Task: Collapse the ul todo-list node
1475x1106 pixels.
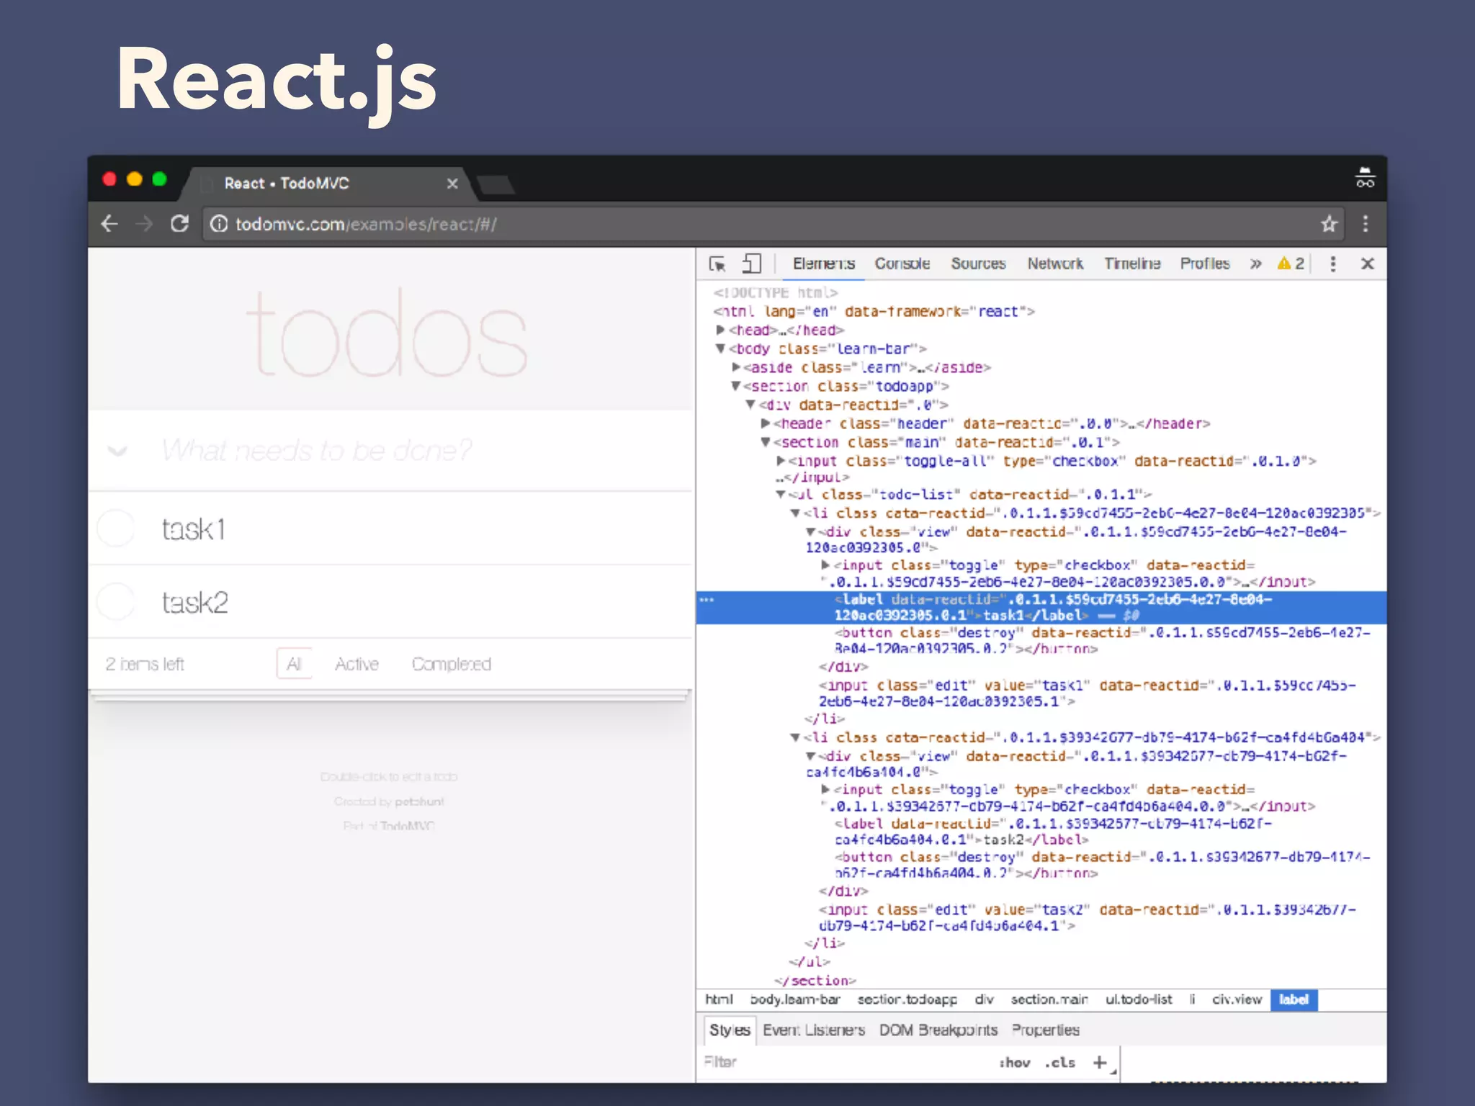Action: pos(781,494)
